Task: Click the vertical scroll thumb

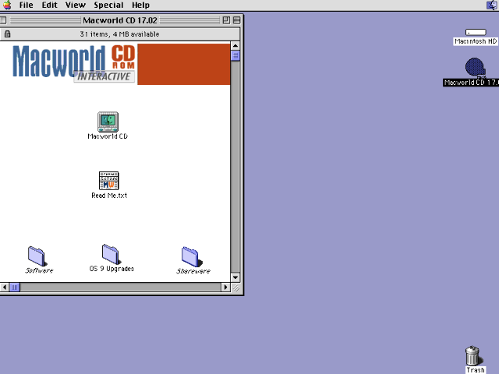Action: 235,55
